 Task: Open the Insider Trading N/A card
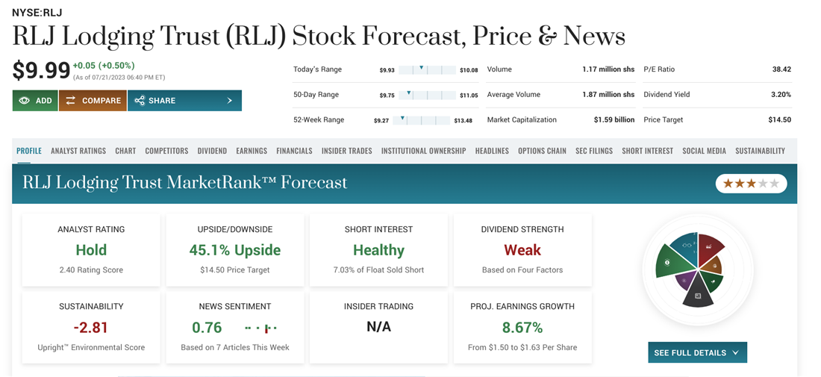click(378, 327)
